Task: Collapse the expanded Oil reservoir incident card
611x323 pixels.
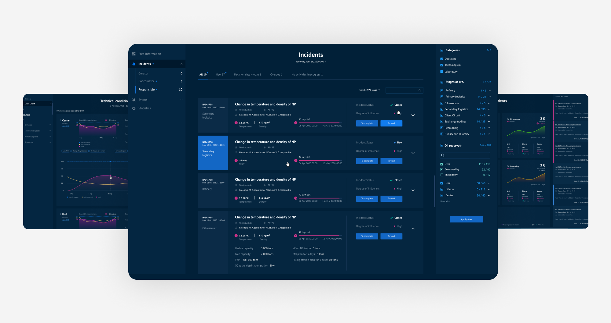Action: click(x=413, y=228)
